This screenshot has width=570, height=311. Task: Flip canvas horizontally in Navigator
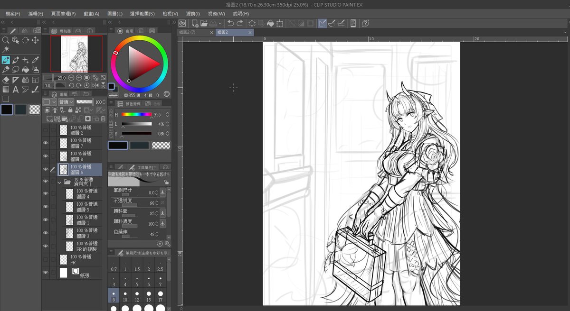(95, 85)
